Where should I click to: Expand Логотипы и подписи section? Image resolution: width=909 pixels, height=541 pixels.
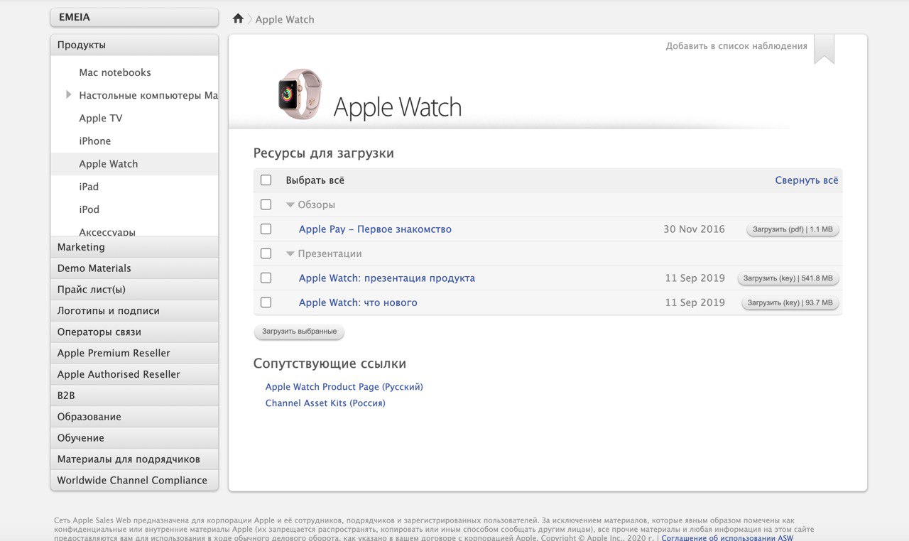click(134, 311)
